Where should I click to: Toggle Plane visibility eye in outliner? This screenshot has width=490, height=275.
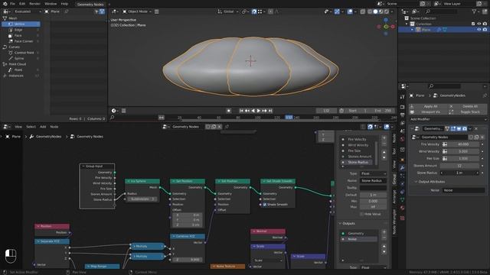[479, 30]
